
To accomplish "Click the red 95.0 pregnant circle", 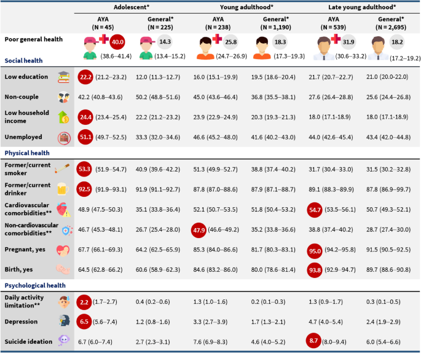I will pyautogui.click(x=315, y=251).
